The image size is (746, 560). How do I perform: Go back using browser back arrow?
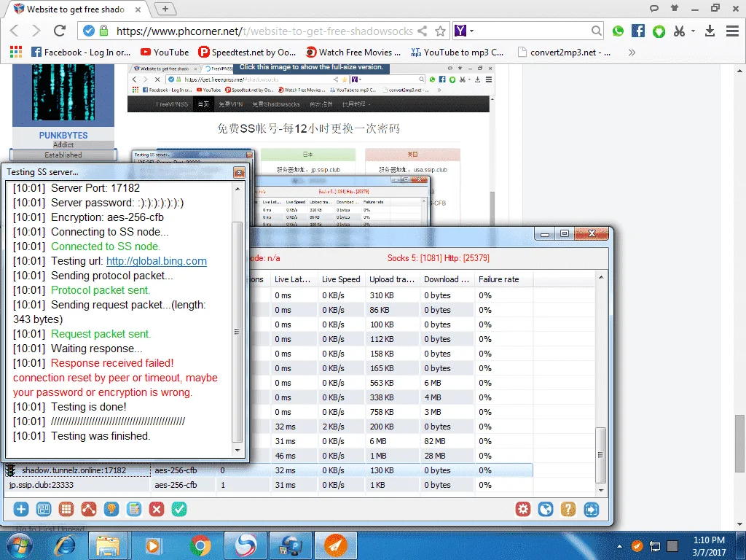click(15, 31)
